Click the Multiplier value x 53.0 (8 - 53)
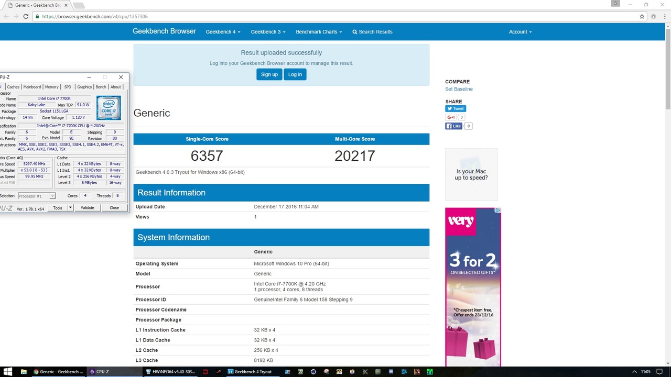Screen dimensions: 671x377 coord(35,170)
